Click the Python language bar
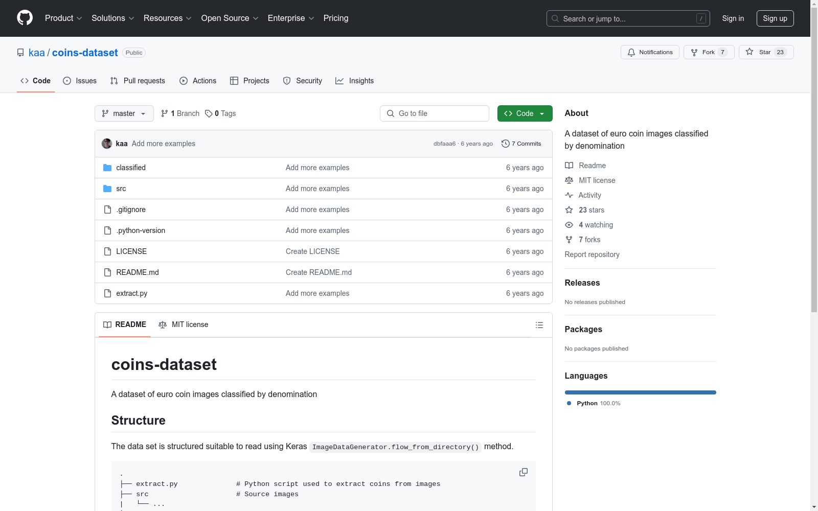The image size is (818, 511). coord(640,392)
